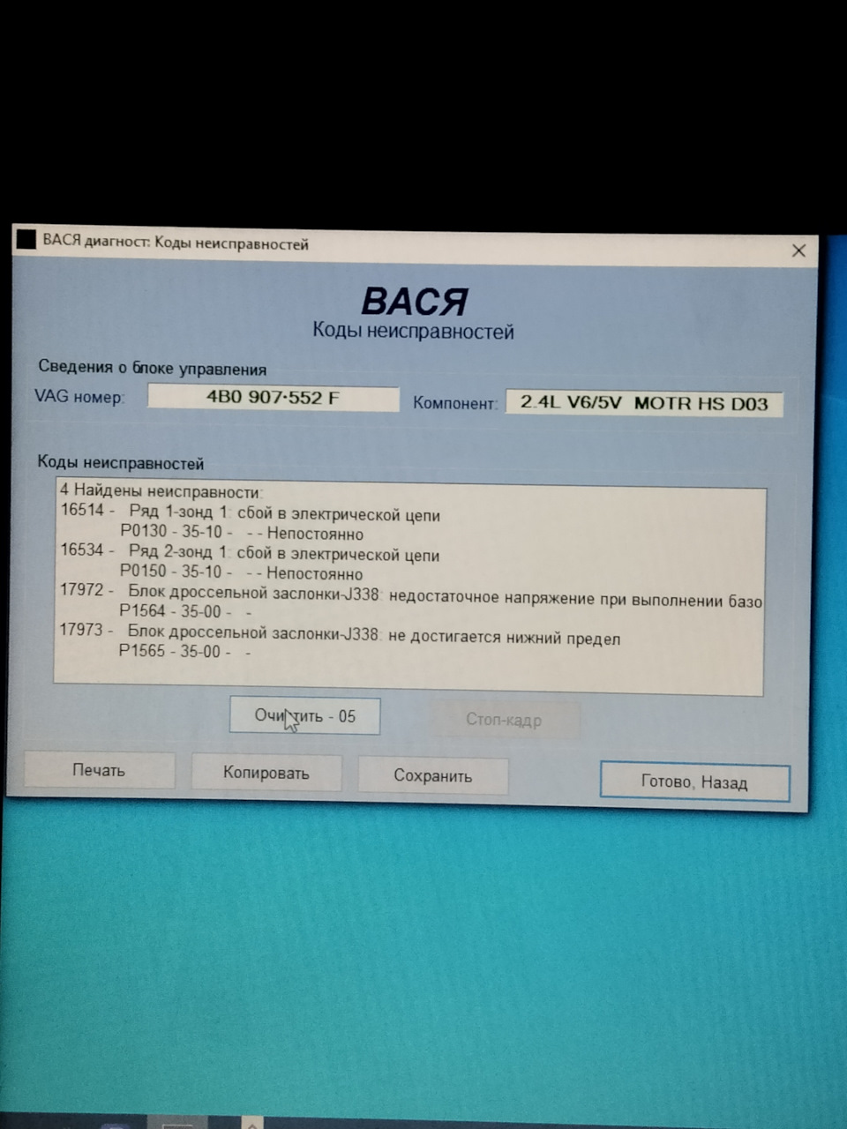This screenshot has height=1129, width=847.
Task: Select the P0130 - 35-10 Непостоянно line
Action: pos(241,533)
